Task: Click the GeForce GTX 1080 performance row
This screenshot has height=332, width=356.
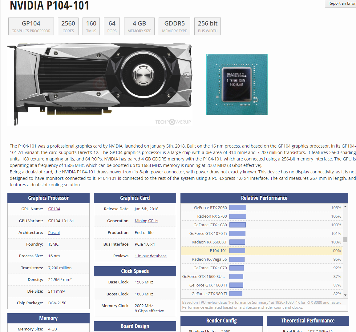Action: pos(262,225)
